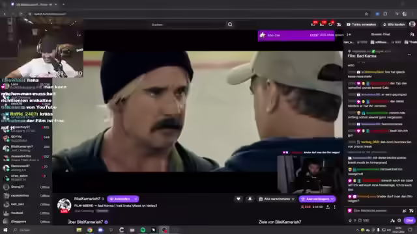Expand the pinned 'Film: Bad Karma' chevron

point(409,55)
